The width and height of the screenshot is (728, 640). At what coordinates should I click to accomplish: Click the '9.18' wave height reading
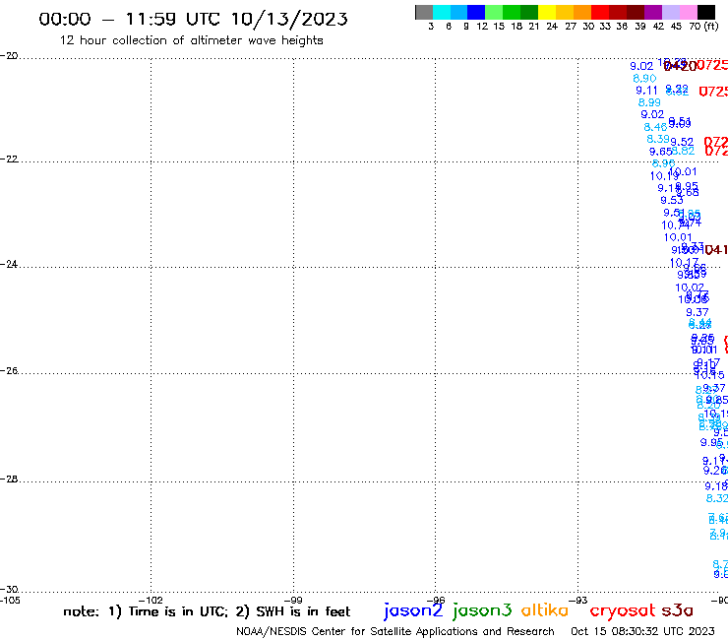click(x=716, y=486)
